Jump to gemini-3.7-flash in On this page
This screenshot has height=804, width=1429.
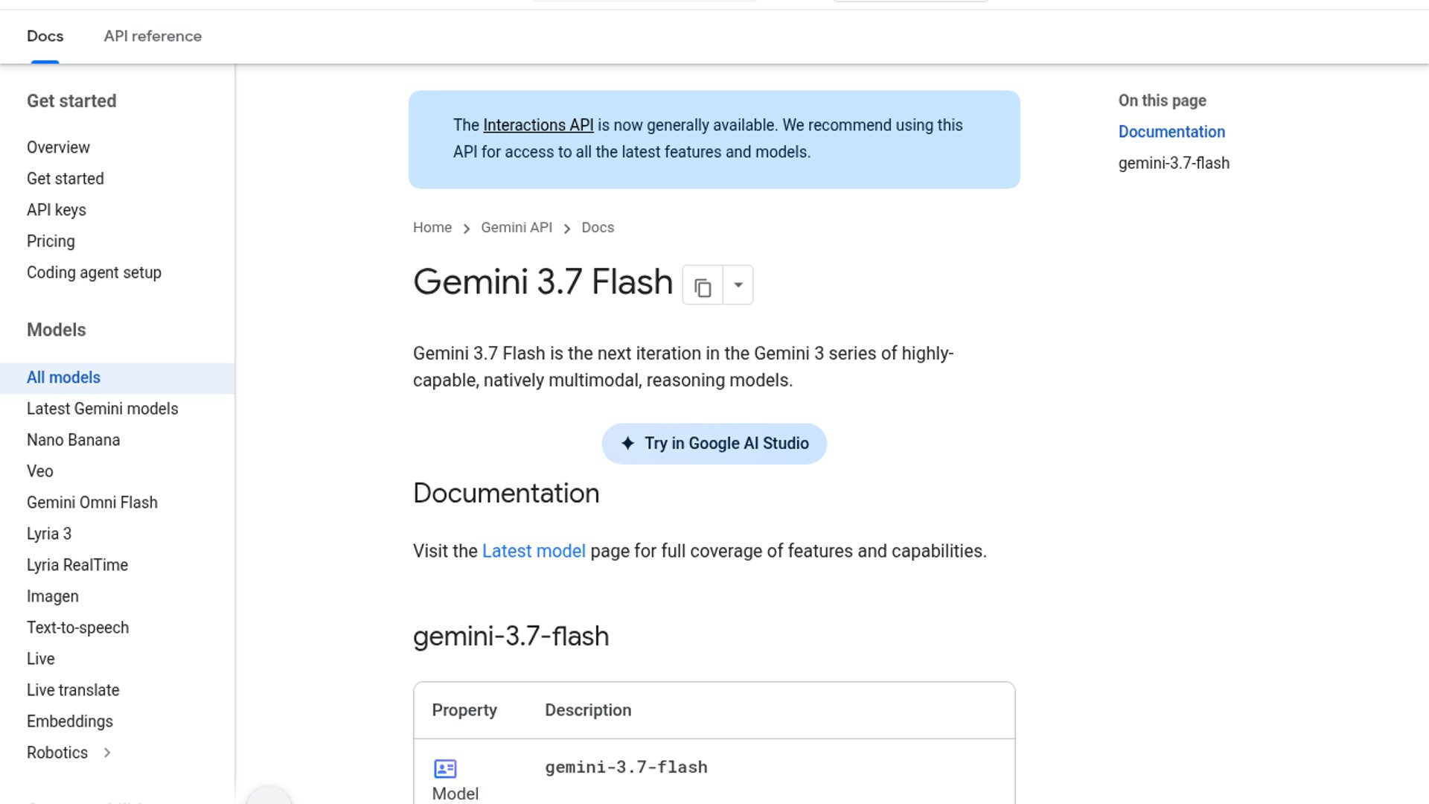[1174, 163]
